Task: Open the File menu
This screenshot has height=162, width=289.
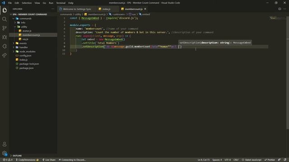Action: coord(10,3)
